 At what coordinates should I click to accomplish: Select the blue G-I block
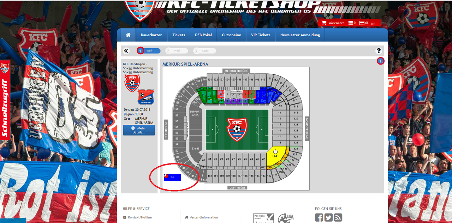click(172, 177)
